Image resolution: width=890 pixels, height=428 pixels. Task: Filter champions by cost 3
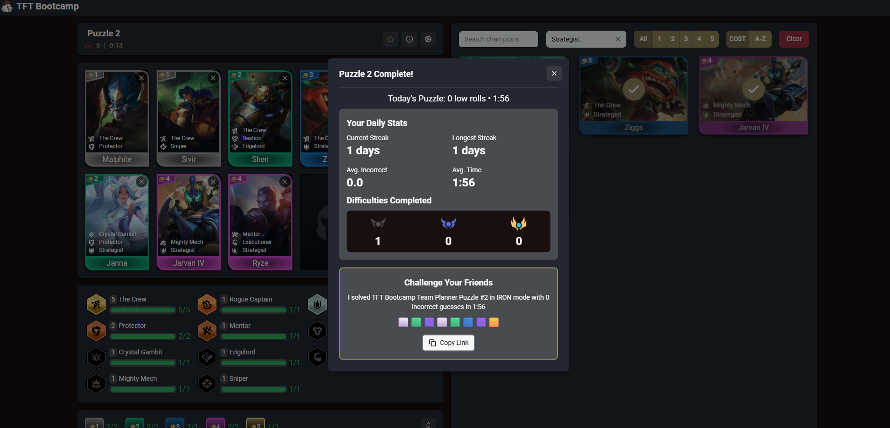coord(686,39)
